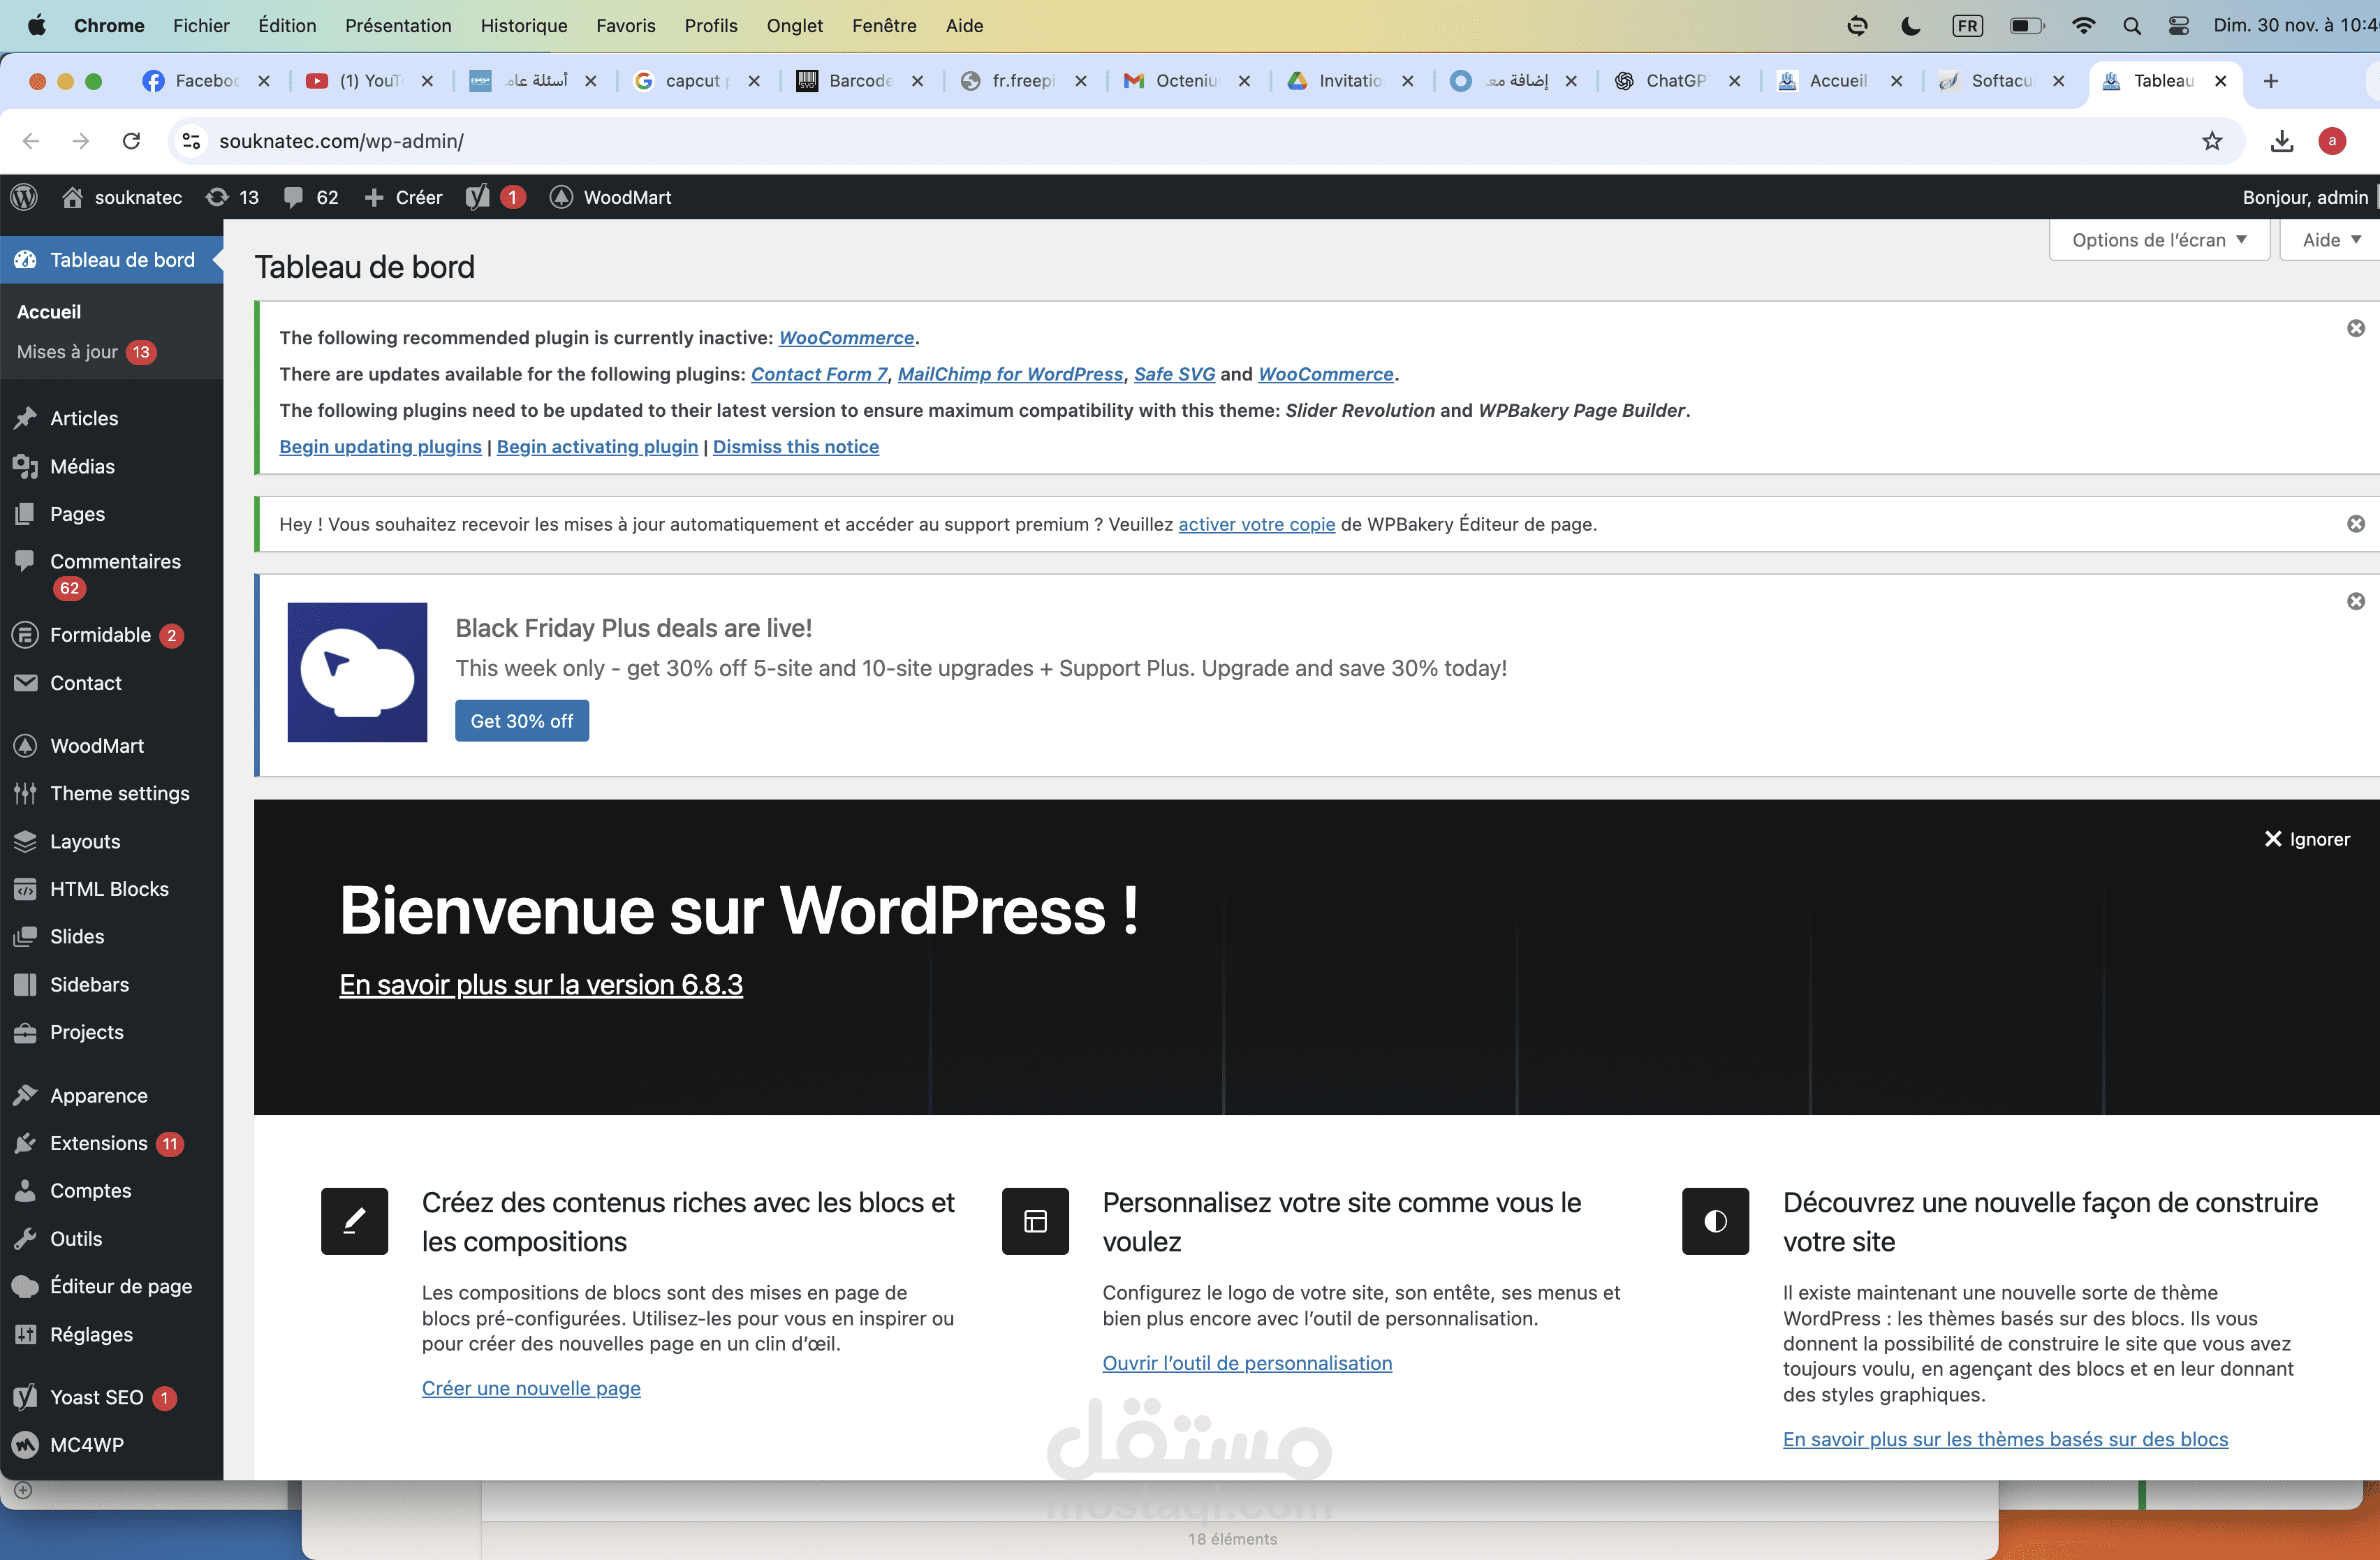Expand Options de l'écran dropdown
The width and height of the screenshot is (2380, 1560).
pyautogui.click(x=2158, y=240)
